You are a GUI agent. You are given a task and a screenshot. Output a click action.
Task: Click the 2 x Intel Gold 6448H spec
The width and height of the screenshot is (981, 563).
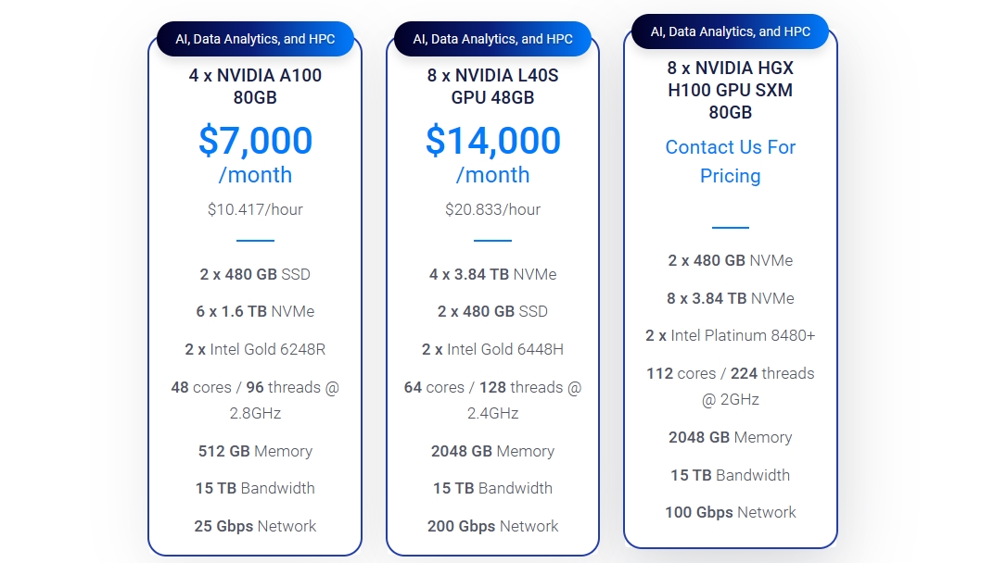click(492, 349)
